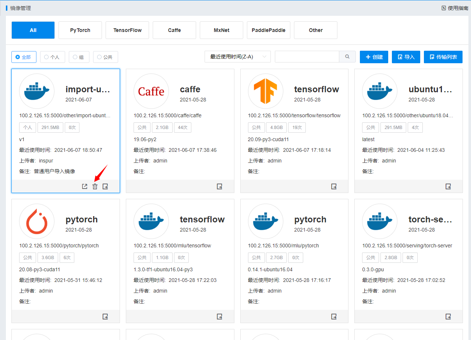
Task: Open the 最近使用时间(Z-A) sort dropdown
Action: click(237, 57)
